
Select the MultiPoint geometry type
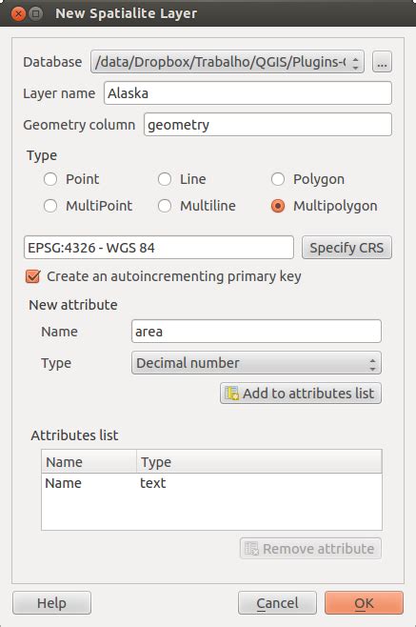click(50, 206)
